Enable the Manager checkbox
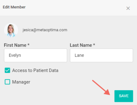Viewport: 137px width, 105px height. tap(7, 82)
